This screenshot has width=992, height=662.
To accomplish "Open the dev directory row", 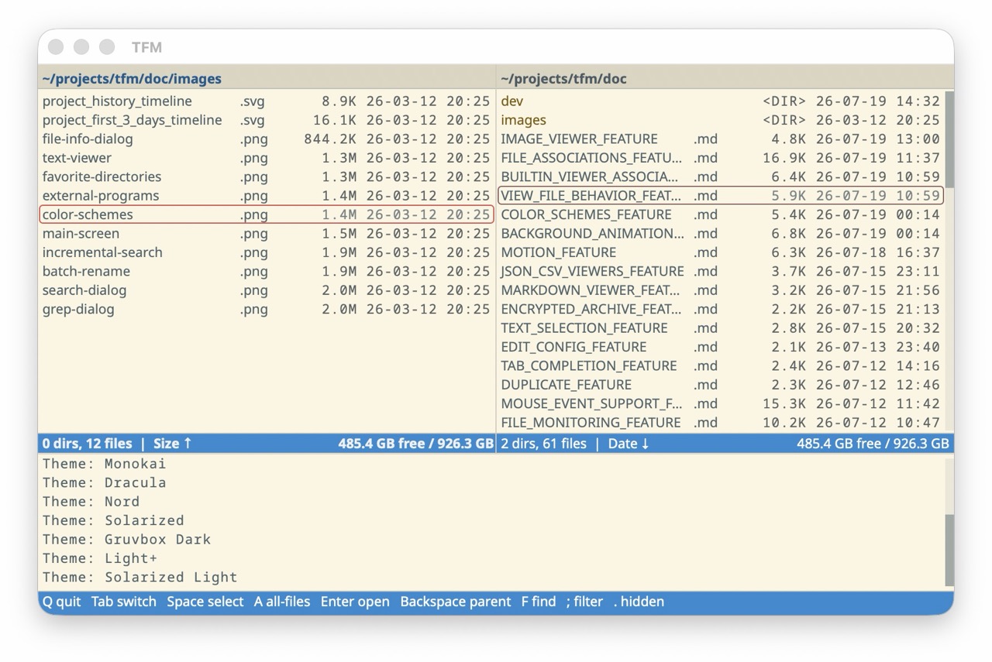I will (x=721, y=101).
